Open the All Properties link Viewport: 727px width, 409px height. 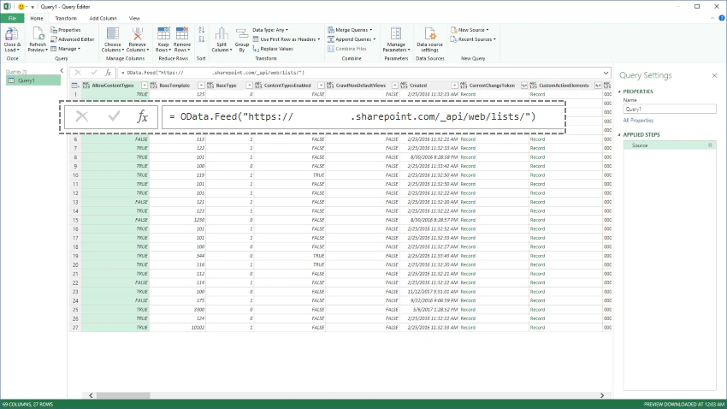click(x=638, y=121)
